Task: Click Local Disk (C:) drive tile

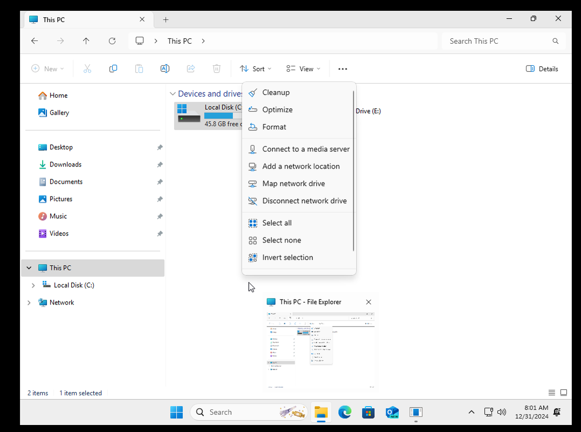Action: point(208,116)
